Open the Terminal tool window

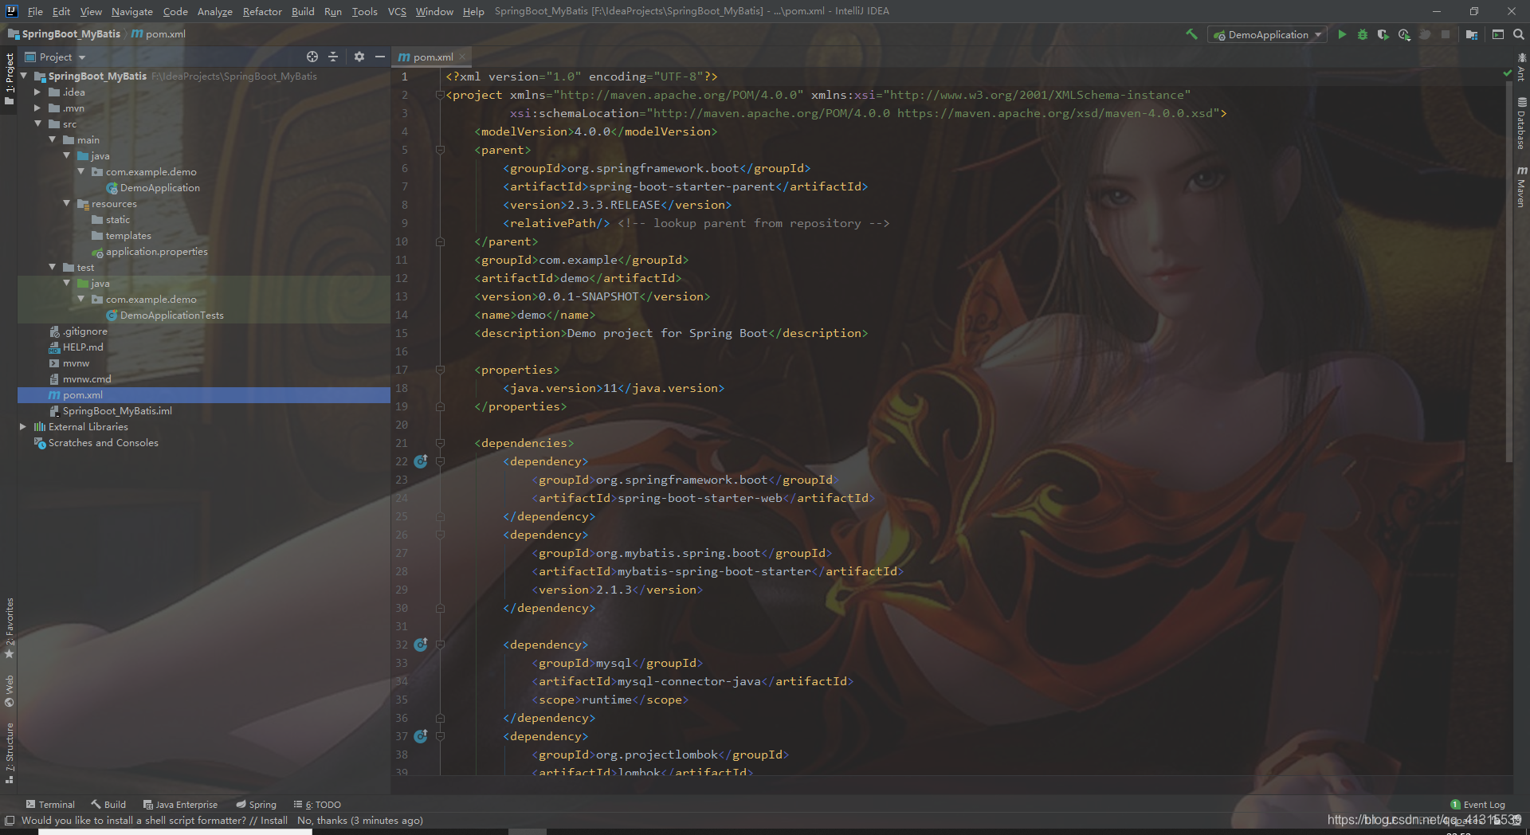50,805
